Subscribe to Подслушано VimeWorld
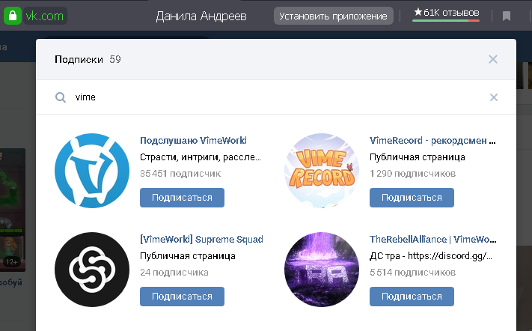 182,198
